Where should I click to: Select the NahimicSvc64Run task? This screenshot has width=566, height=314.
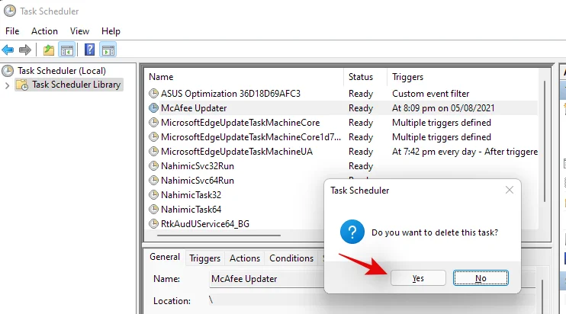[198, 181]
